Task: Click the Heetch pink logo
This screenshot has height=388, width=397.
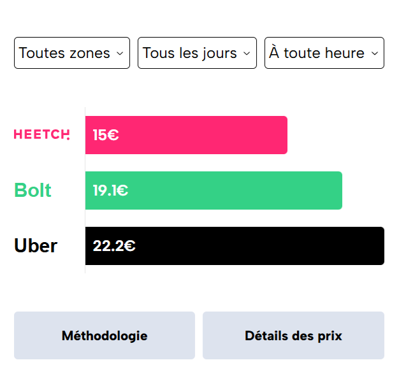Action: (42, 134)
